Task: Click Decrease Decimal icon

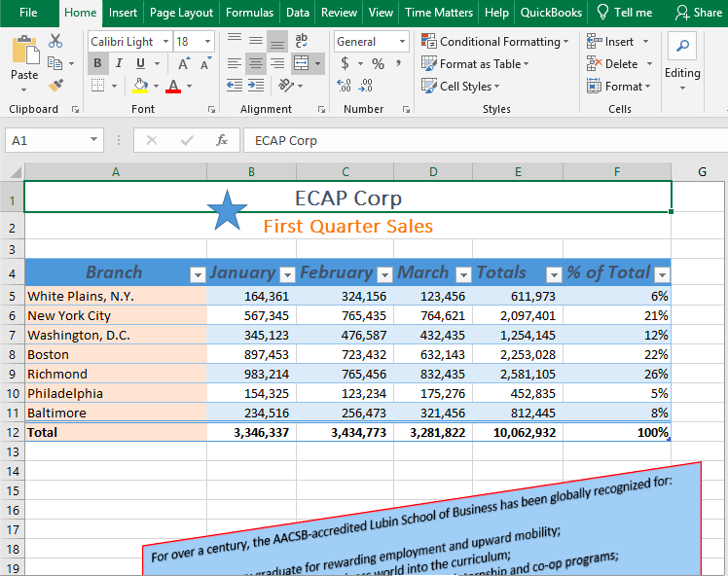Action: (x=365, y=85)
